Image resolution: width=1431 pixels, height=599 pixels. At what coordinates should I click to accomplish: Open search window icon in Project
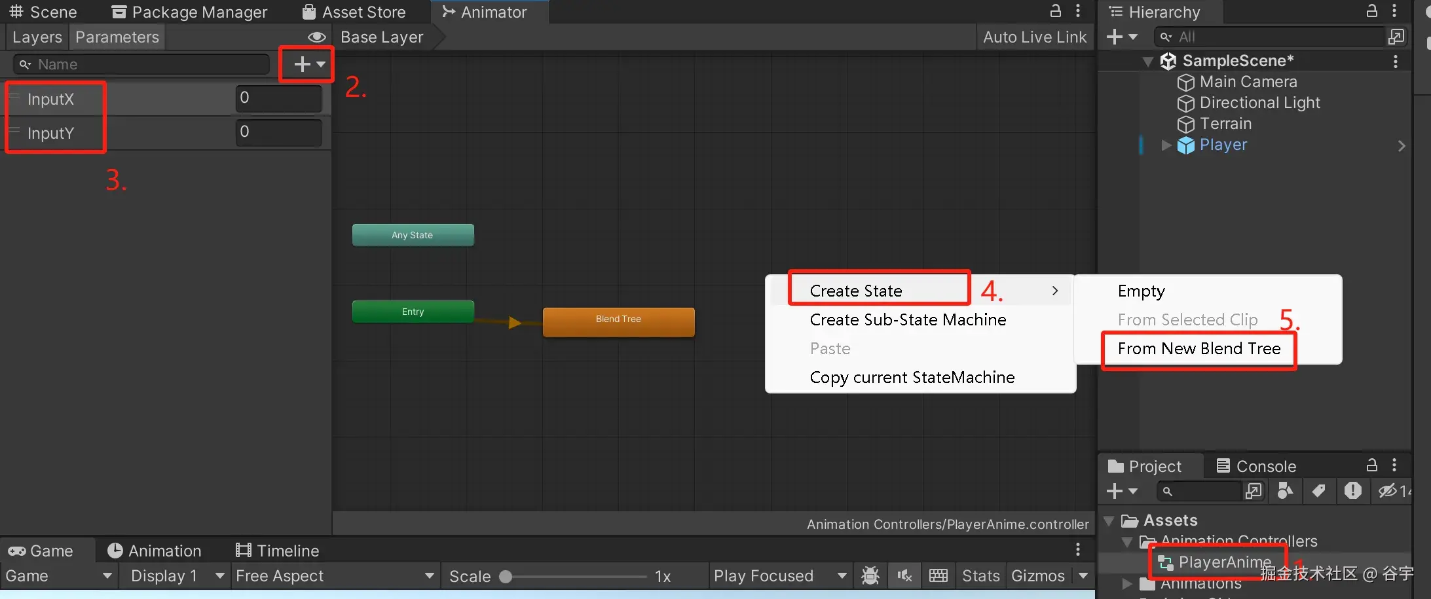pos(1254,491)
